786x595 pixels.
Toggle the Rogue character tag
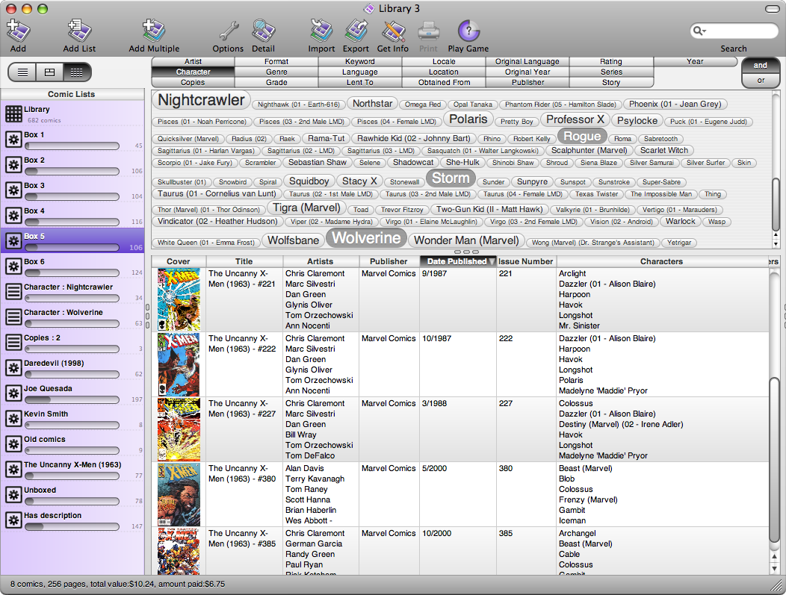[x=582, y=136]
